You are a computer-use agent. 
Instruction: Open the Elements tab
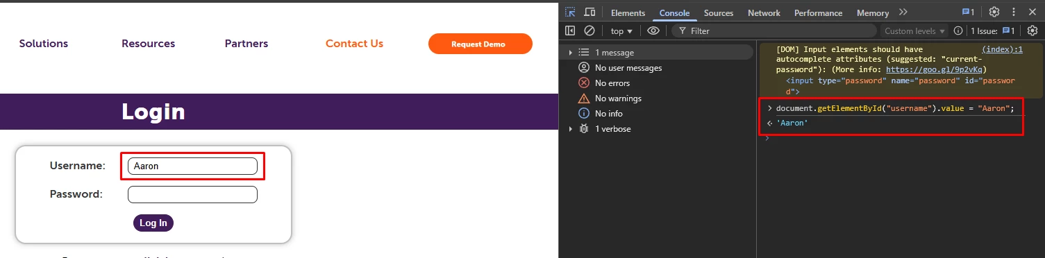click(x=628, y=13)
